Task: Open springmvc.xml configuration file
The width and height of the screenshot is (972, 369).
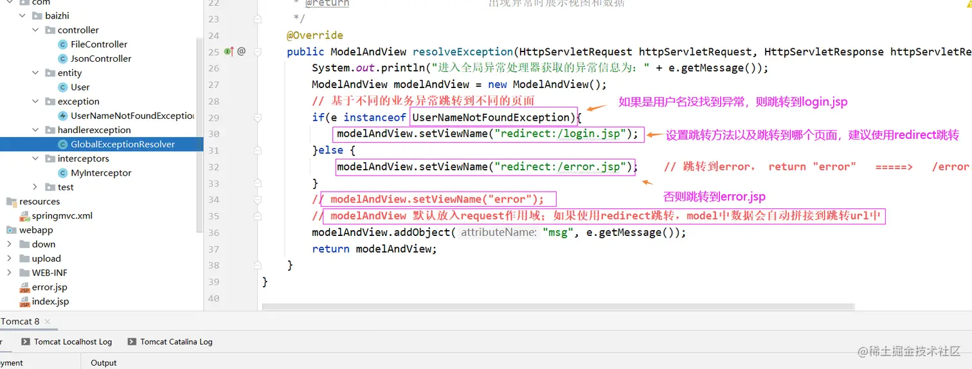Action: pyautogui.click(x=62, y=216)
